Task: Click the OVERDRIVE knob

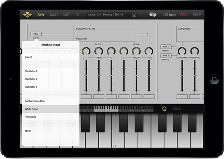Action: pyautogui.click(x=194, y=51)
